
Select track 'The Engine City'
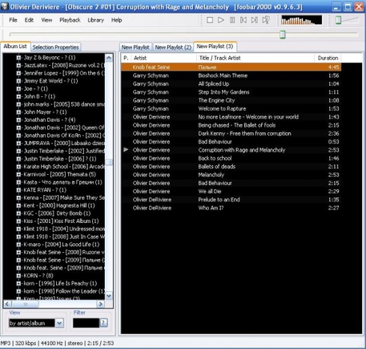pyautogui.click(x=231, y=100)
